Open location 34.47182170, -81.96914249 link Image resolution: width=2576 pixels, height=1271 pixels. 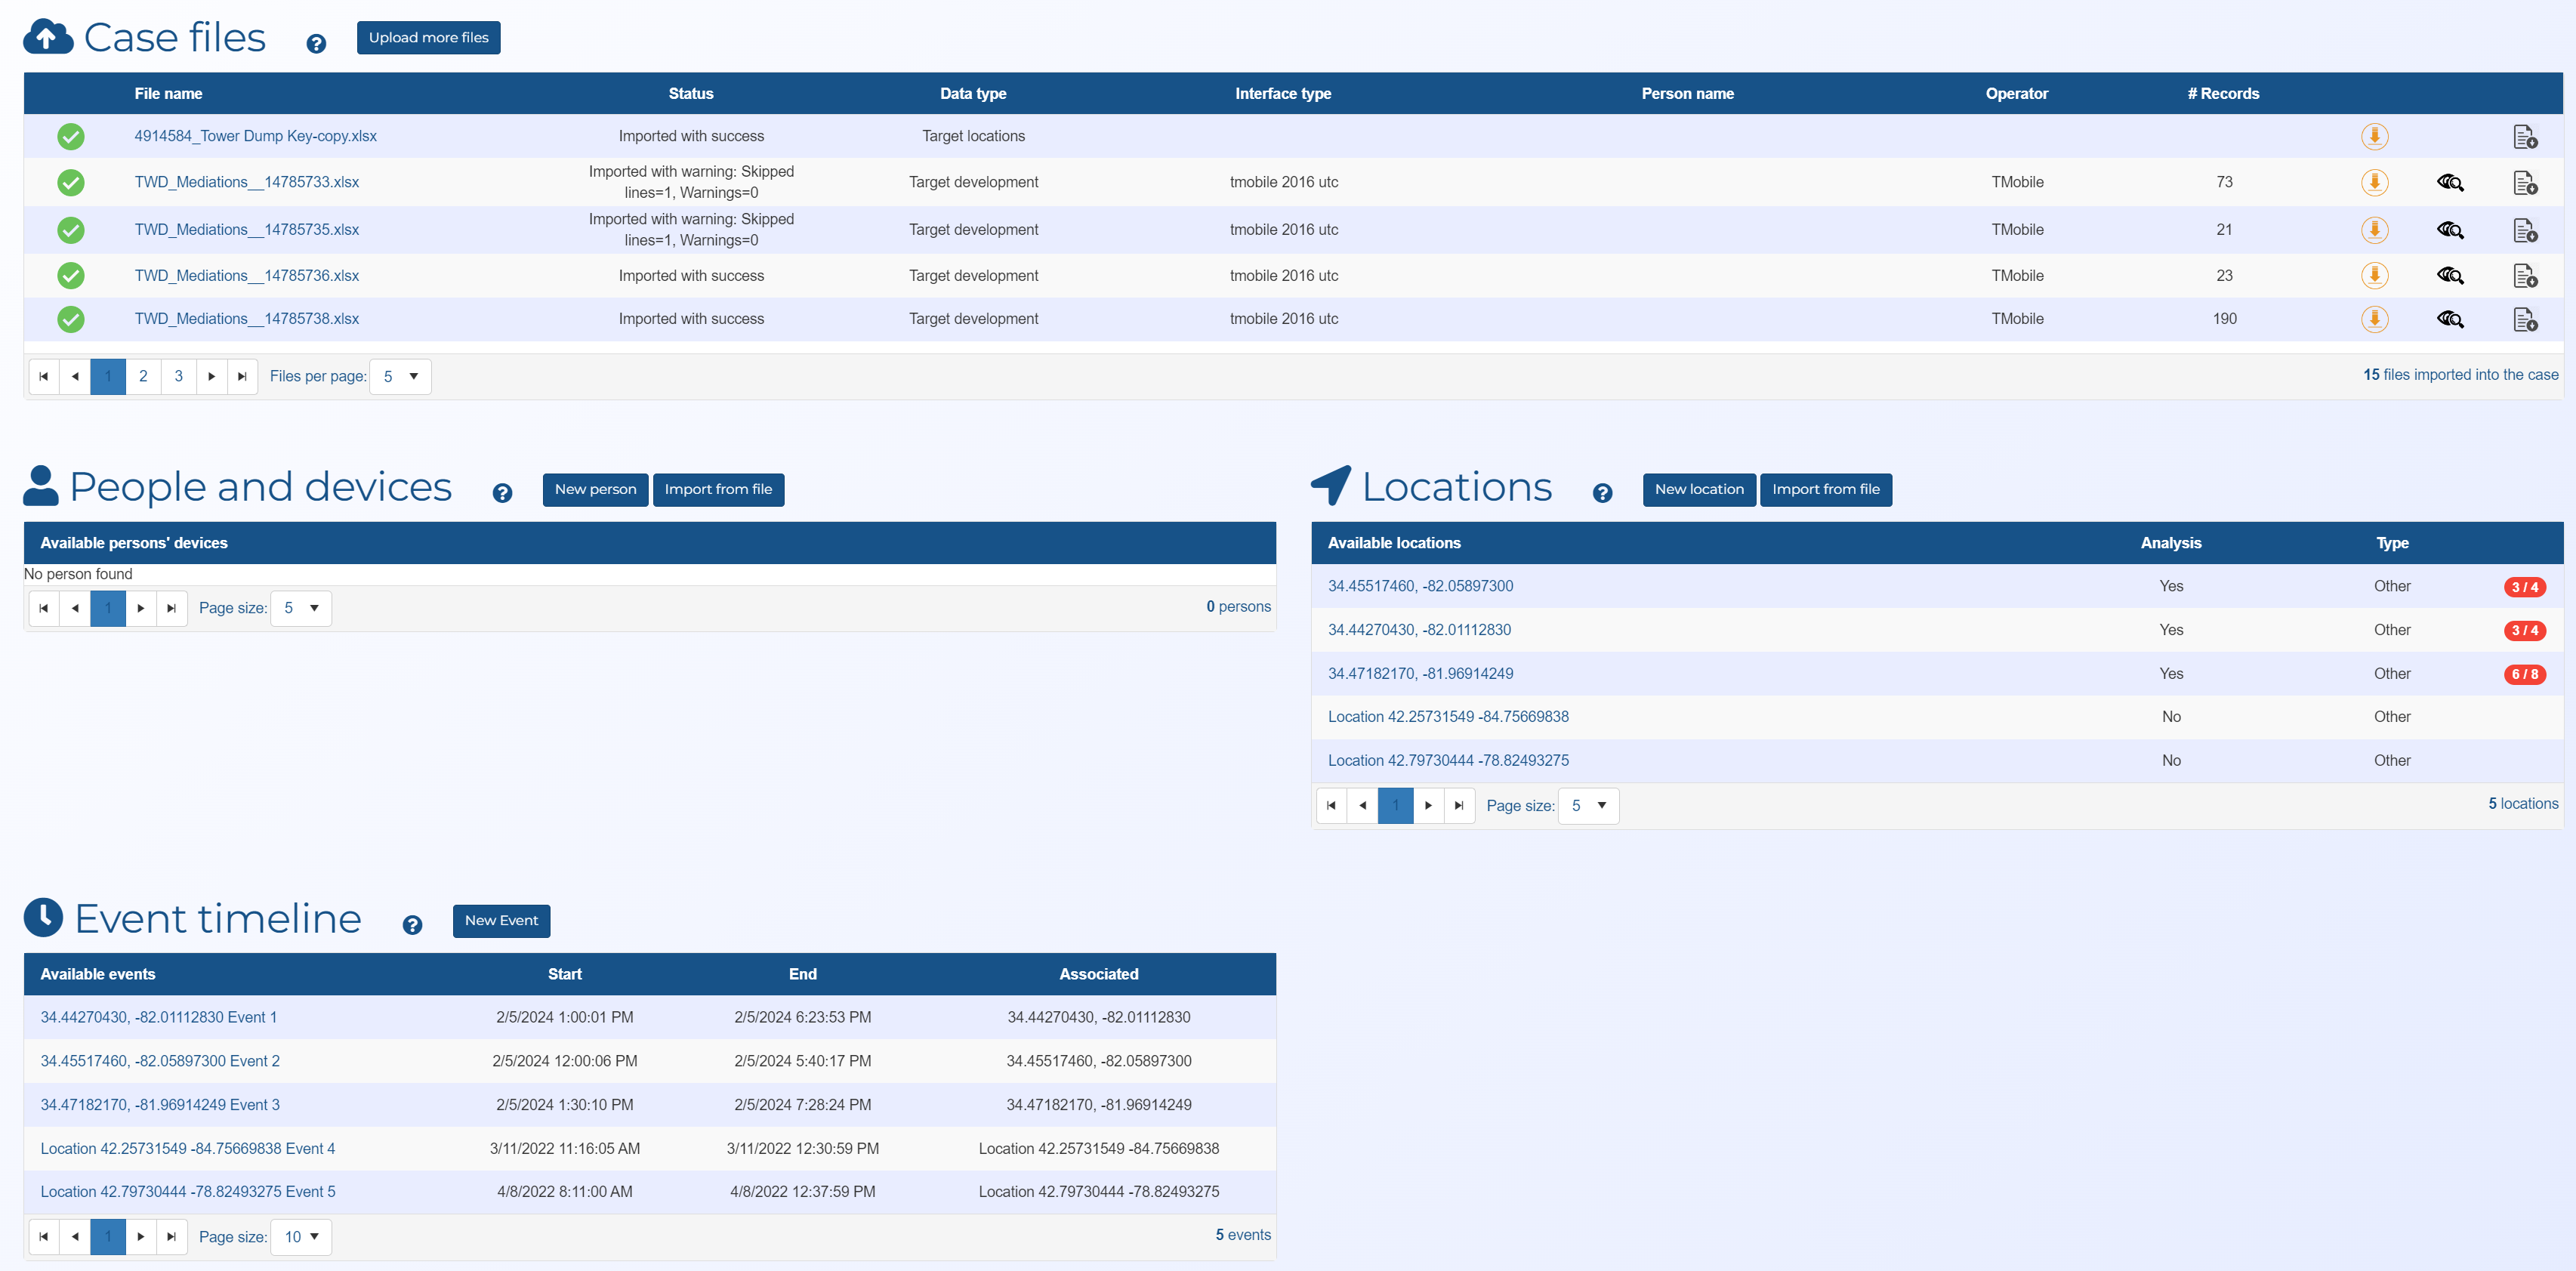1420,674
